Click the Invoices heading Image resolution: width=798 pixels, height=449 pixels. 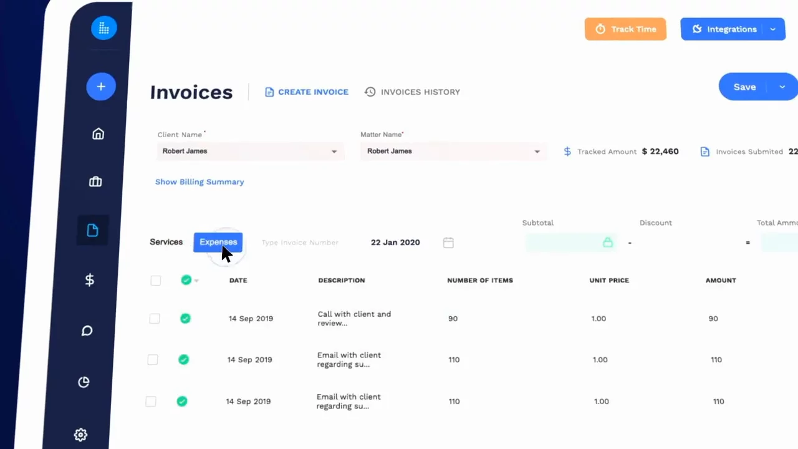(x=191, y=92)
